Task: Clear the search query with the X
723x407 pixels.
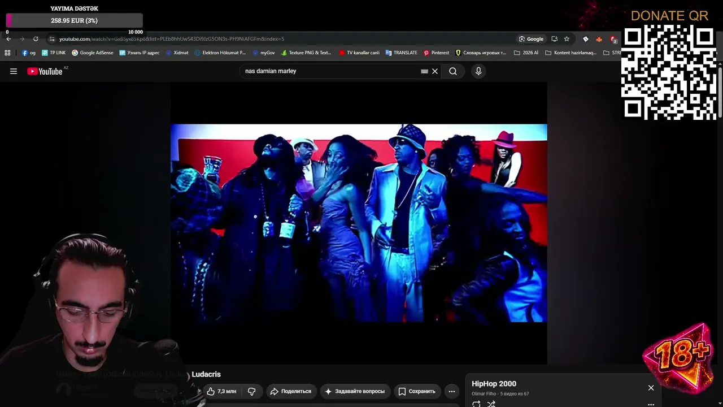Action: click(x=435, y=71)
